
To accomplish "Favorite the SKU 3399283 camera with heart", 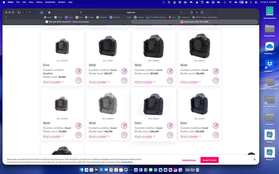I will (170, 81).
